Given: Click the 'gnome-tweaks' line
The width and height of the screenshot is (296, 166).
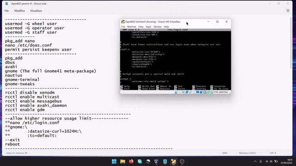Looking at the screenshot, I should pyautogui.click(x=20, y=84).
